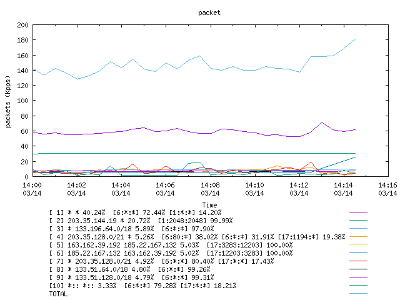Click the yellow line sample for legend [ 5]
The height and width of the screenshot is (300, 400).
[358, 244]
